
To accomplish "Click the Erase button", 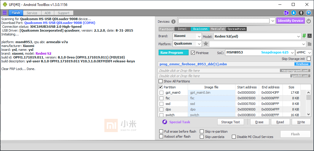I will coord(259,122).
